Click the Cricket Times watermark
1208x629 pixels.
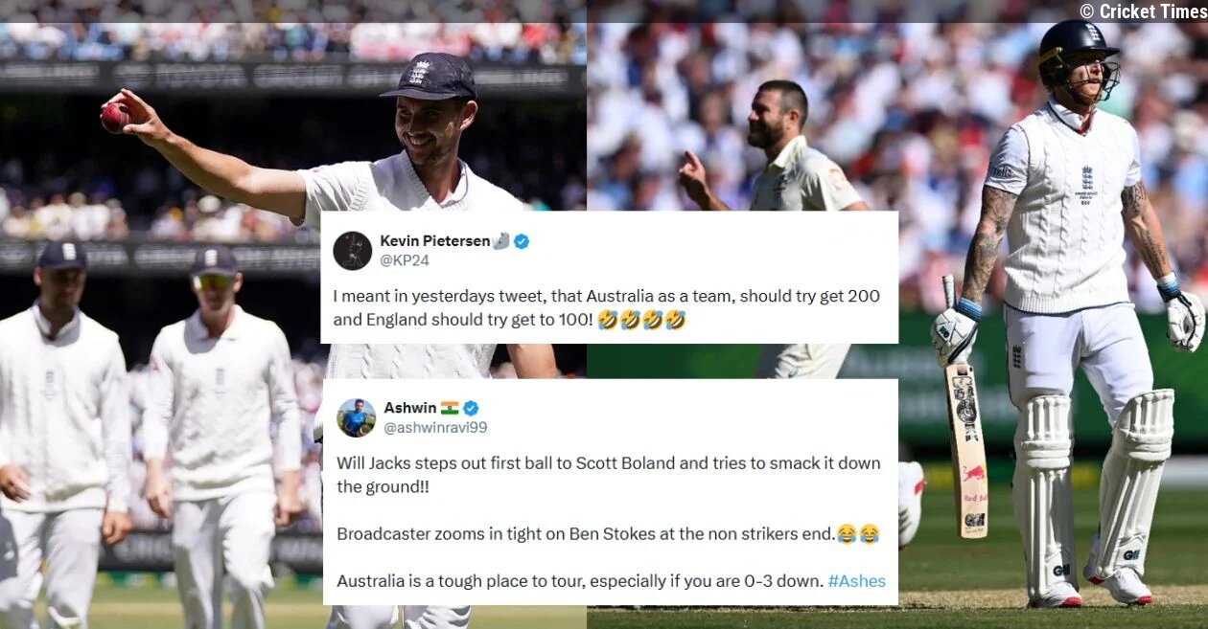coord(1142,11)
